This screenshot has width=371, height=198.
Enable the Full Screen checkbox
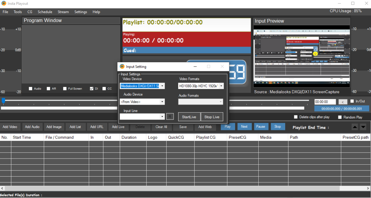(x=65, y=89)
